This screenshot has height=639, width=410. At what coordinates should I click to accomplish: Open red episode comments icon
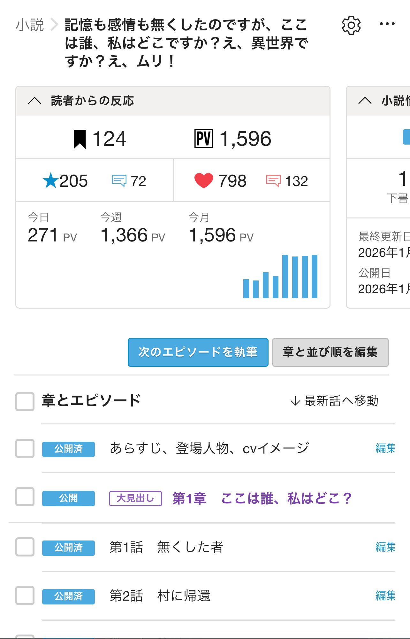tap(273, 181)
